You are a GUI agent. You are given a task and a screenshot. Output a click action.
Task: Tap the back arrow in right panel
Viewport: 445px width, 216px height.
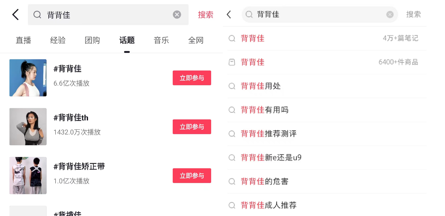coord(229,15)
